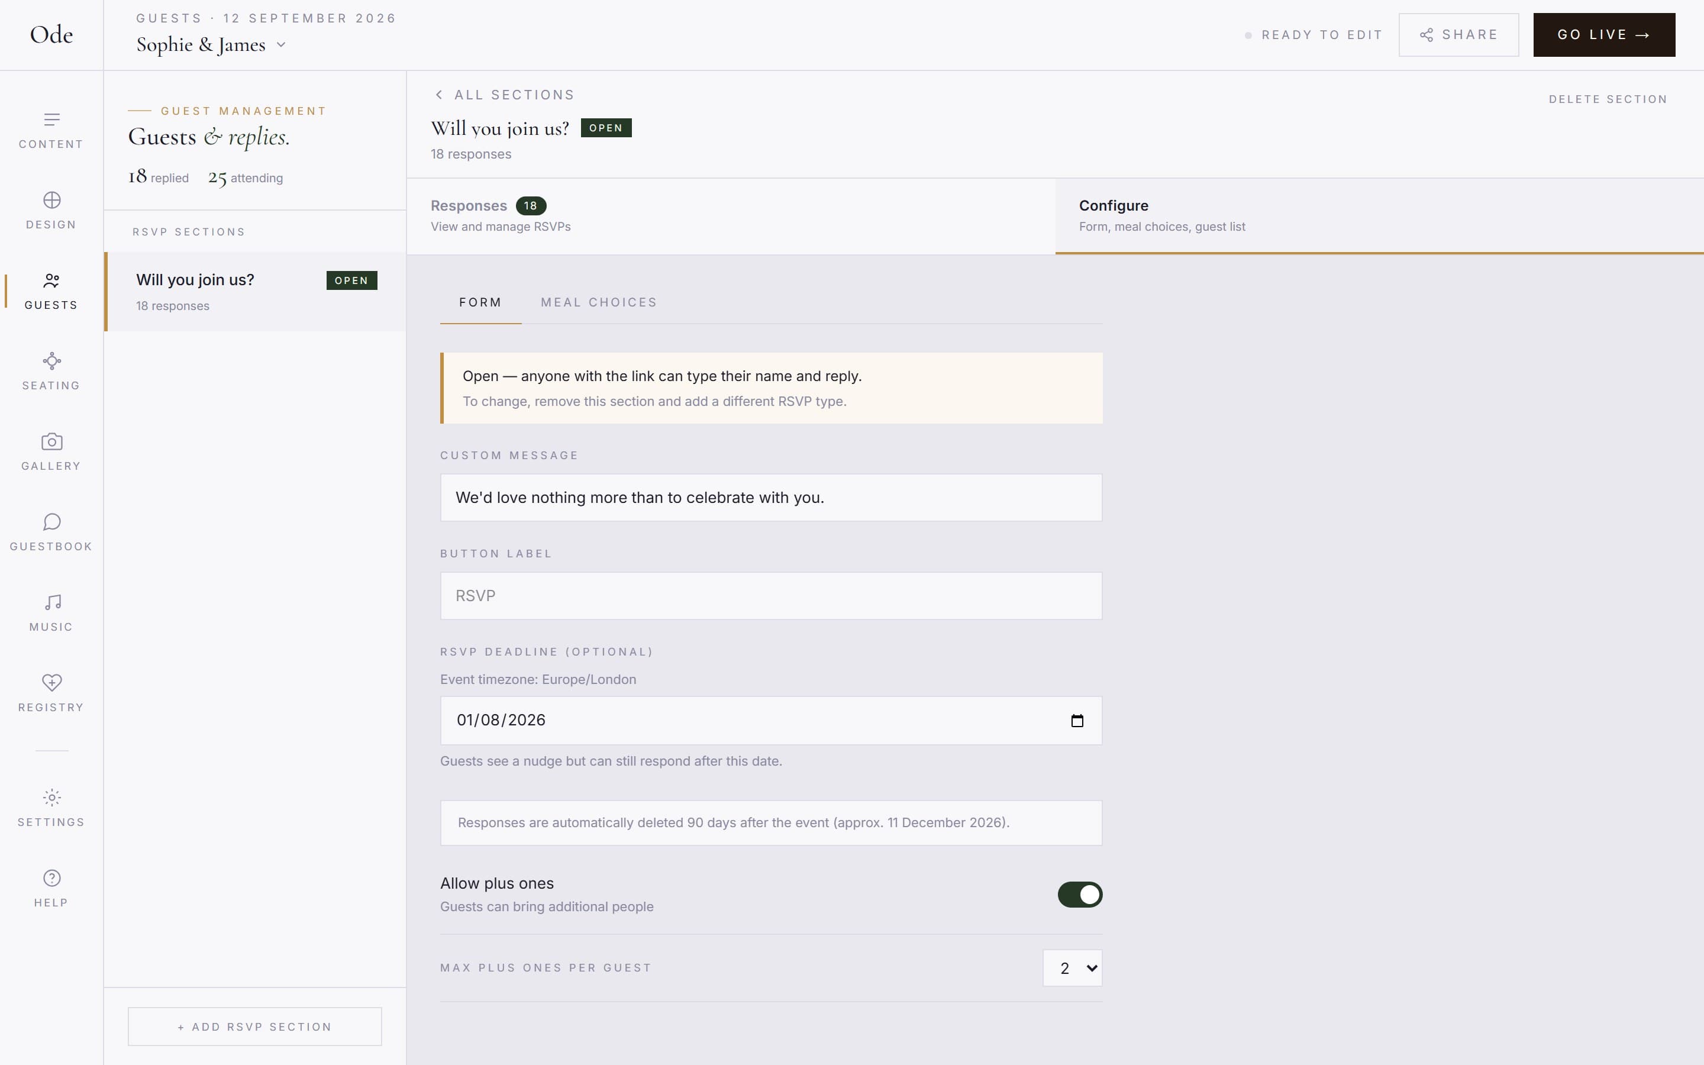1704x1065 pixels.
Task: Click the Ode logo
Action: point(51,34)
